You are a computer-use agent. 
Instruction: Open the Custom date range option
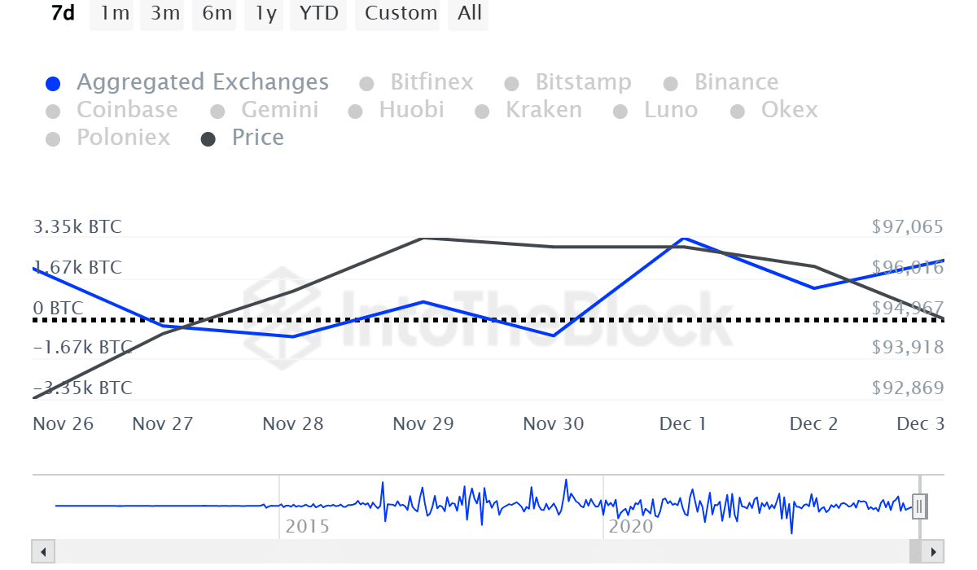tap(401, 14)
